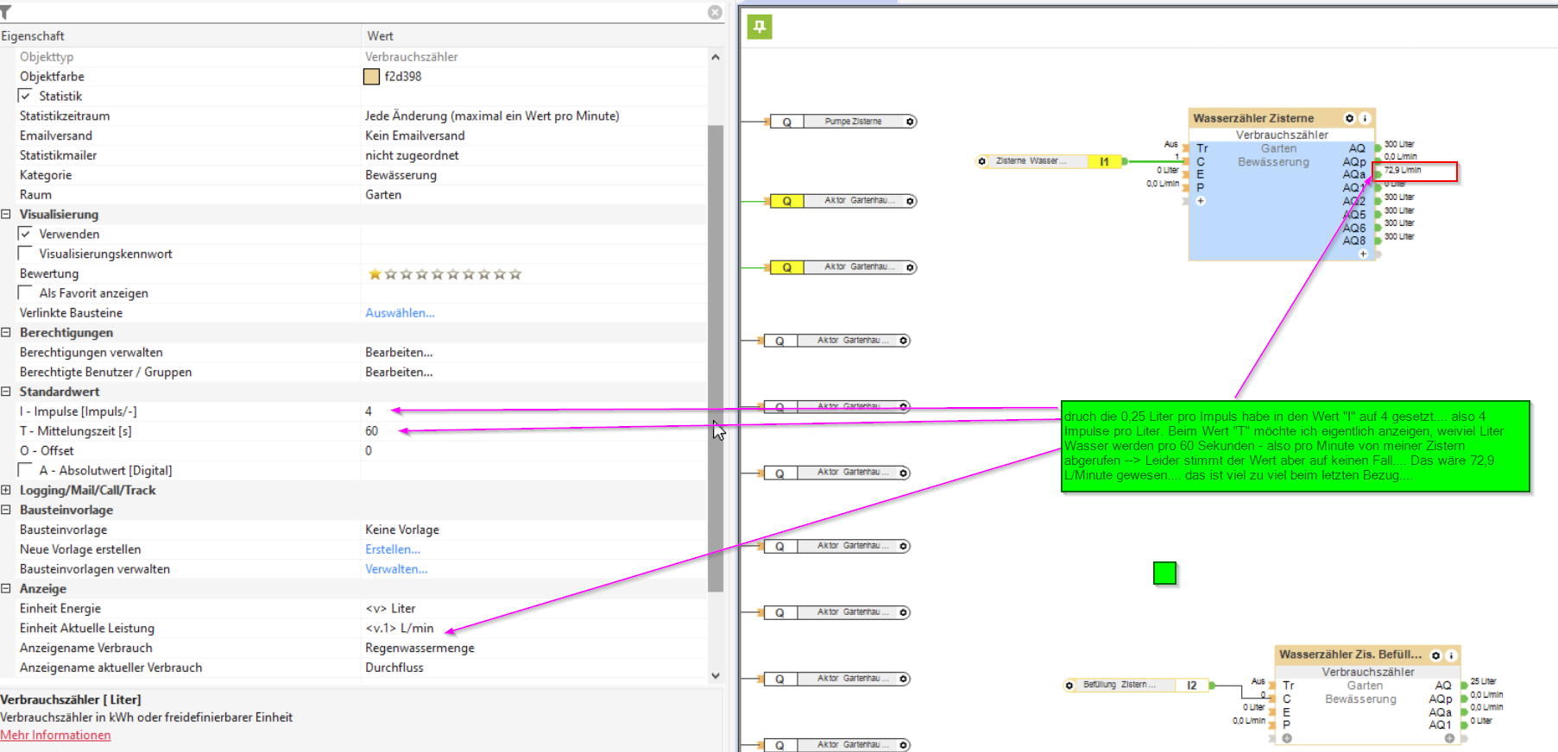Clear the property search with the X icon

pyautogui.click(x=715, y=12)
